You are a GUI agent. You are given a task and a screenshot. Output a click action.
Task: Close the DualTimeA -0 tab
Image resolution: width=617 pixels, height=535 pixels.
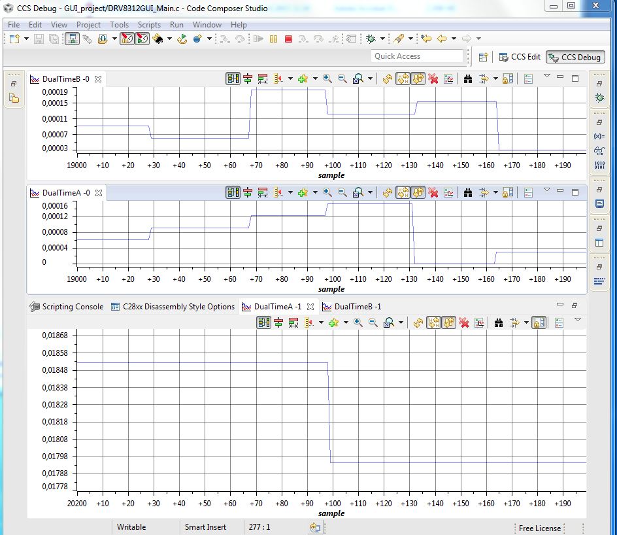pyautogui.click(x=99, y=193)
